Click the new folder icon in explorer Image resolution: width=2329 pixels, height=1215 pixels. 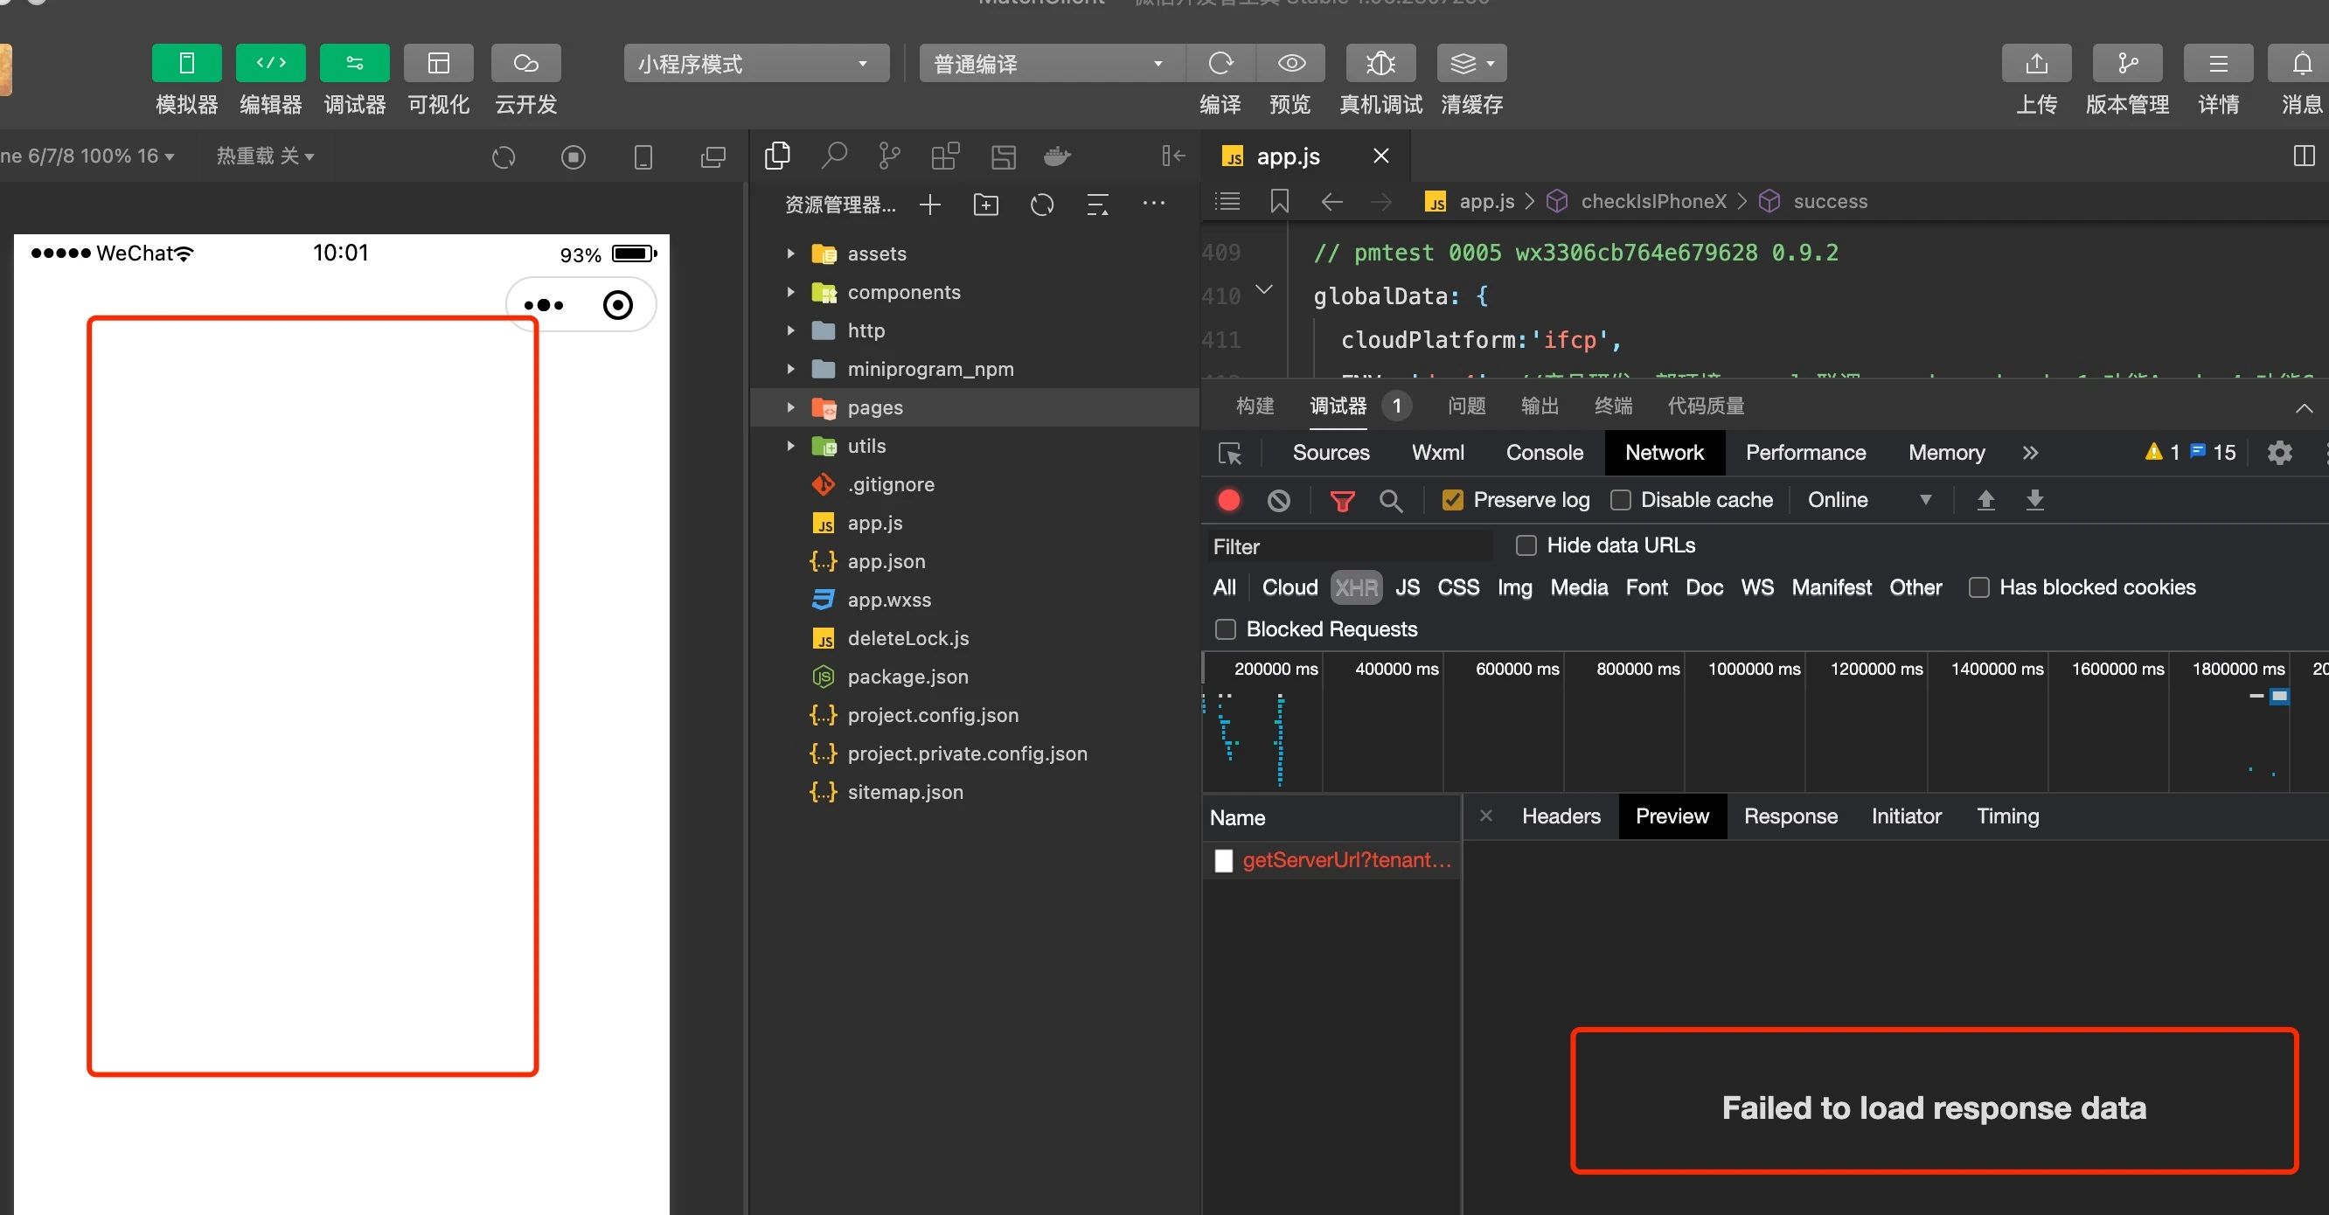point(985,205)
